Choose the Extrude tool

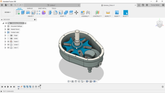pyautogui.click(x=23, y=13)
